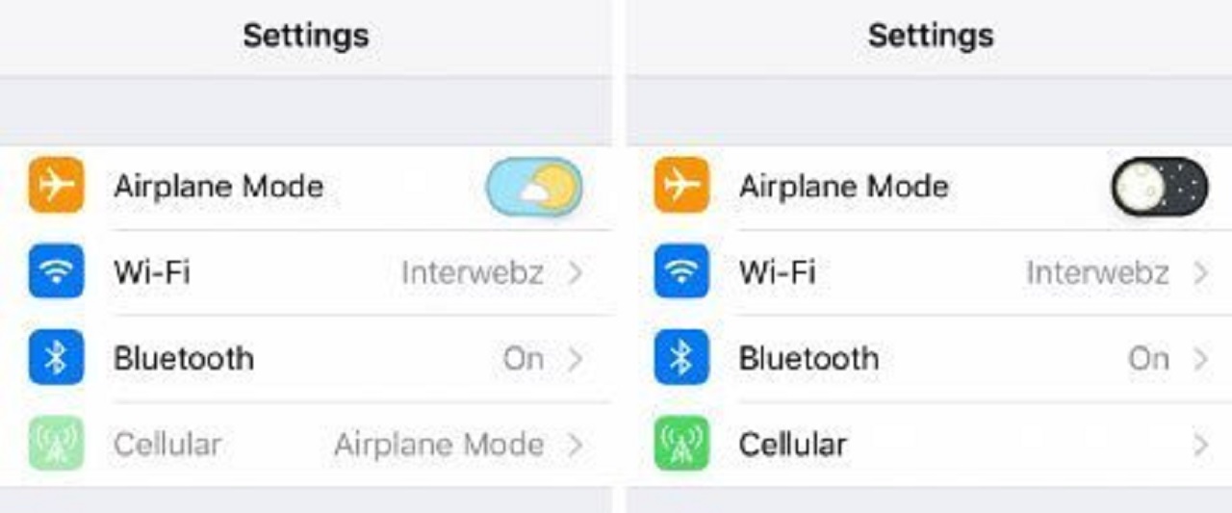Image resolution: width=1232 pixels, height=513 pixels.
Task: Tap the Interwebz network name in left panel
Action: click(473, 272)
